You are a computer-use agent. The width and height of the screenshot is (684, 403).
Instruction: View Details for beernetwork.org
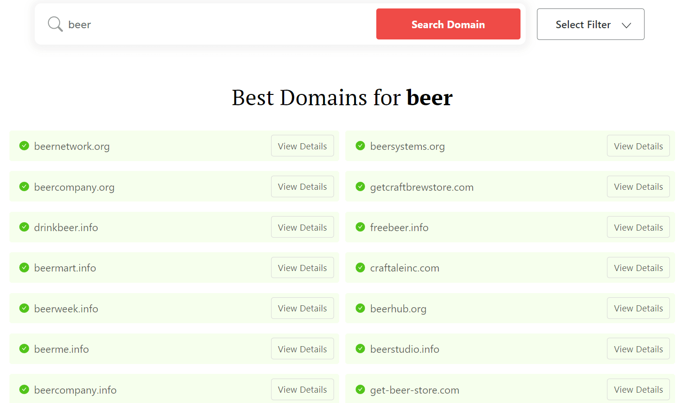pyautogui.click(x=303, y=146)
